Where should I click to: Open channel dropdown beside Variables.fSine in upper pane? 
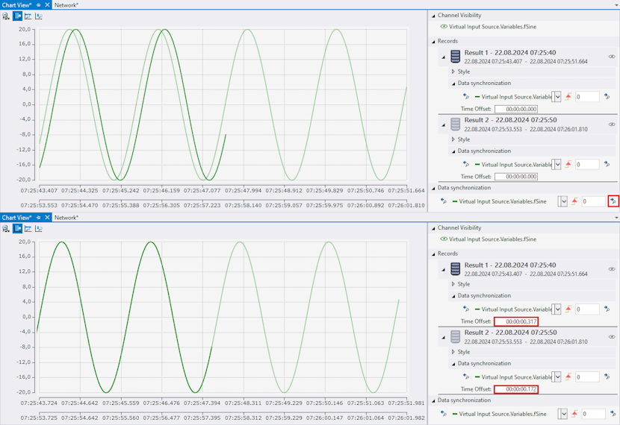(x=564, y=201)
